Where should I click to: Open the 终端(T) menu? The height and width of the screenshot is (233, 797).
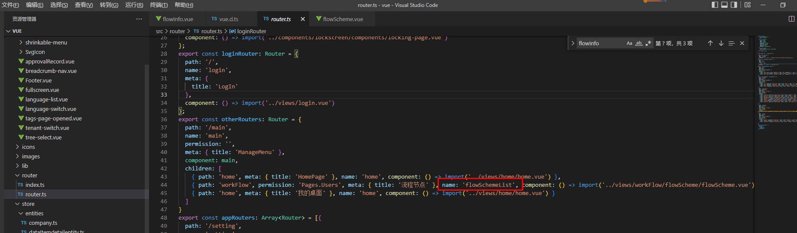[x=159, y=5]
